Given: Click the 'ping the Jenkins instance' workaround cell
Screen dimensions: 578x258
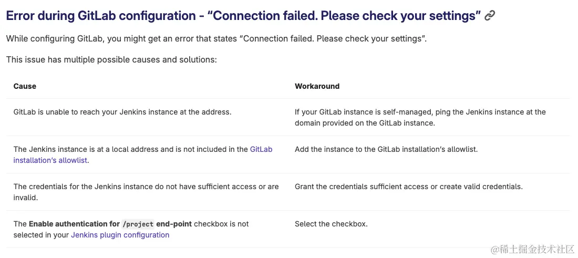Looking at the screenshot, I should 420,117.
